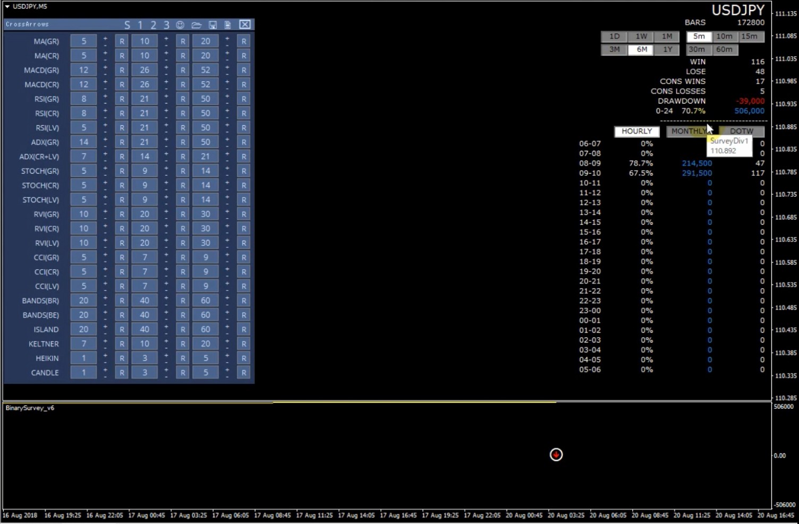Click the document icon in CrossArrows header
799x524 pixels.
227,25
